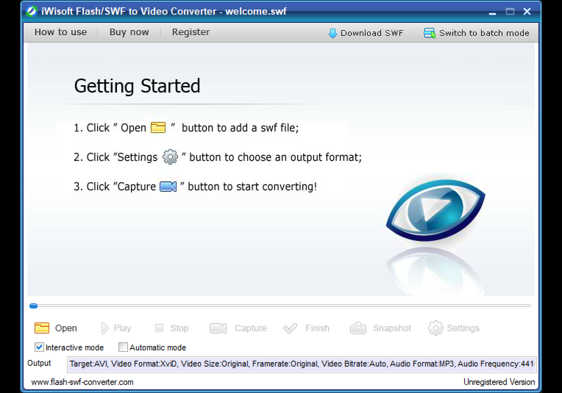Close the converter window
The image size is (562, 393).
(x=527, y=12)
